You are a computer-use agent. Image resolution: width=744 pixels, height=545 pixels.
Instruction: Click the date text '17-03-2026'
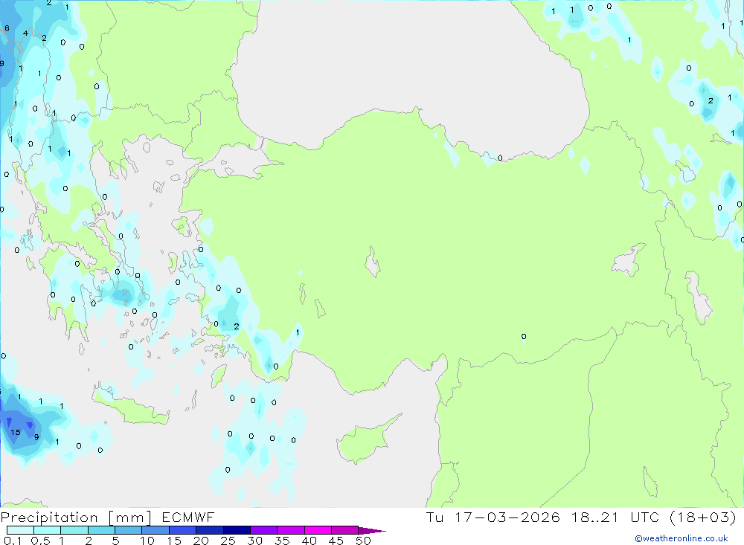tap(507, 517)
